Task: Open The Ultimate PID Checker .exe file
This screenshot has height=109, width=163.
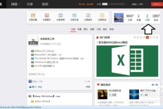Action: [59, 58]
